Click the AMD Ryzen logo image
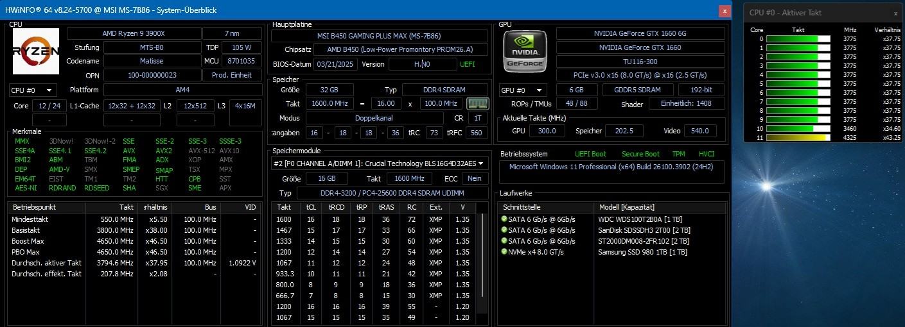The height and width of the screenshot is (327, 905). 36,51
